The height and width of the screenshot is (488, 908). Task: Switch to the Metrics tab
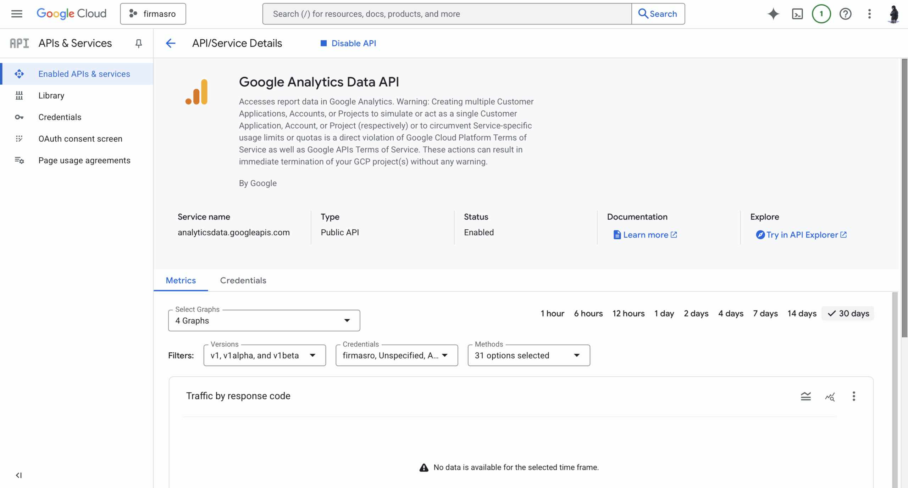(181, 280)
